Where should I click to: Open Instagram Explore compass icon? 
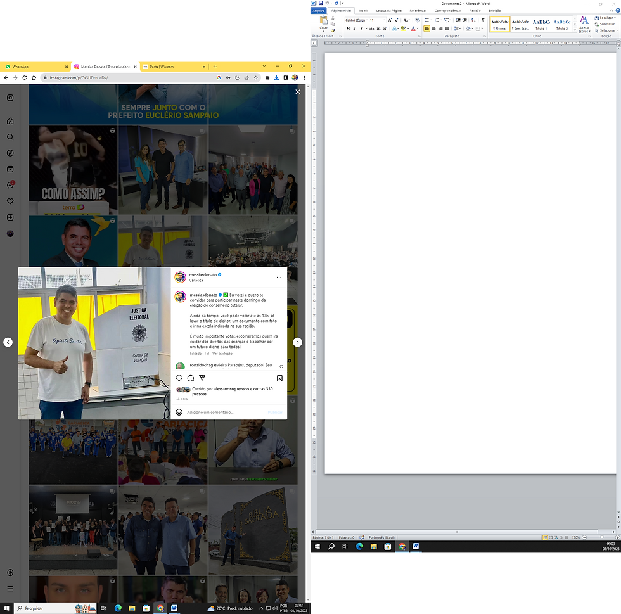click(x=10, y=153)
